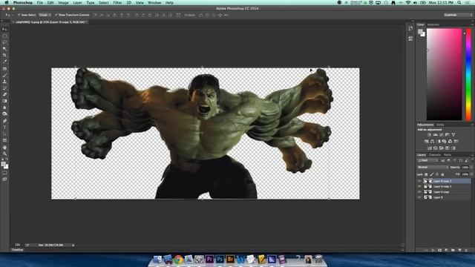Select the Eyedropper tool
475x267 pixels.
[x=4, y=62]
